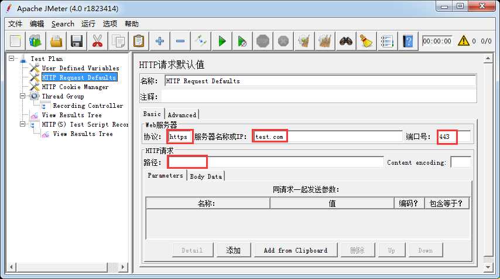Open the Templates toolbar icon

click(x=35, y=41)
